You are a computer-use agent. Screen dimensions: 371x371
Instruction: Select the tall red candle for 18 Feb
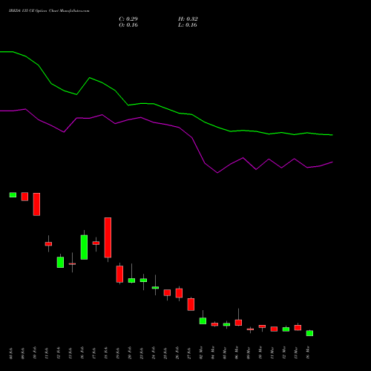click(x=108, y=237)
